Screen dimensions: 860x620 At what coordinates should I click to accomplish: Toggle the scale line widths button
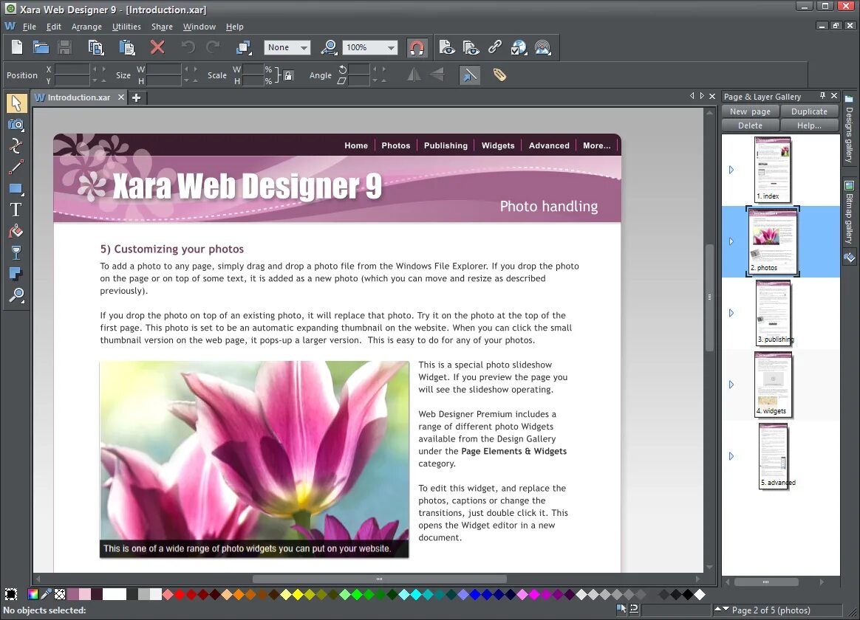coord(469,75)
